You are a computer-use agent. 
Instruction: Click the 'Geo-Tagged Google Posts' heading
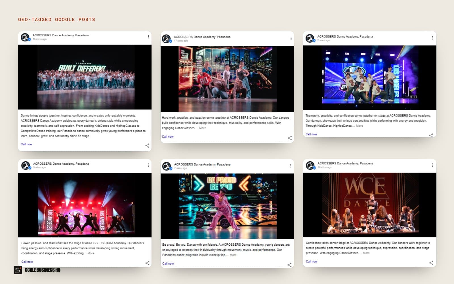click(57, 20)
